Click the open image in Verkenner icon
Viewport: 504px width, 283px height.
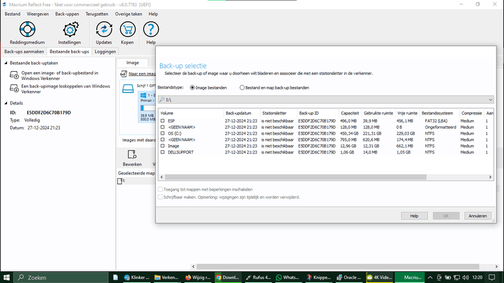click(x=14, y=75)
